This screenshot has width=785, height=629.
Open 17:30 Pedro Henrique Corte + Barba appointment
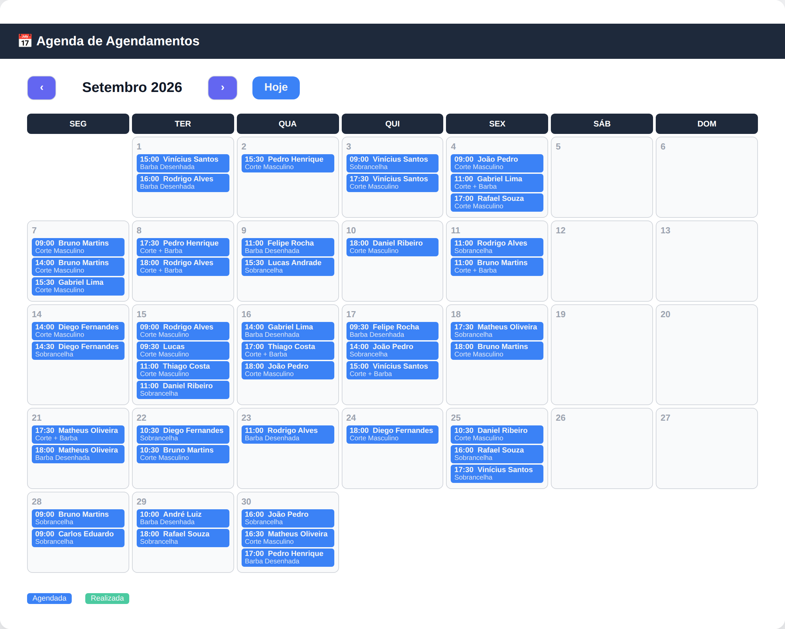183,247
